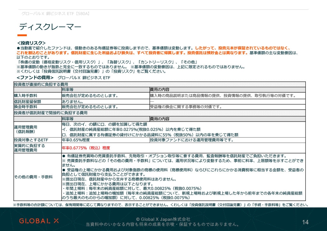Click the line listing 「株価の変動…」 risks
Image resolution: width=327 pixels, height=231 pixels.
point(107,62)
